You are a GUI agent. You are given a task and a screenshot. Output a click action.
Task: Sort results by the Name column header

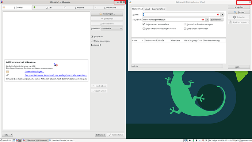(x=138, y=40)
